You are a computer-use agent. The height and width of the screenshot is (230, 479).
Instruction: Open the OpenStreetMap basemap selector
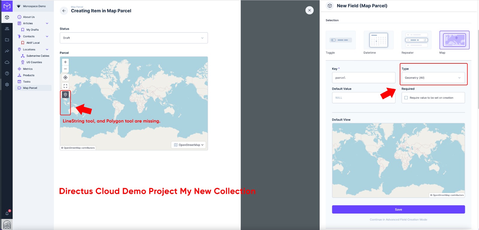189,145
